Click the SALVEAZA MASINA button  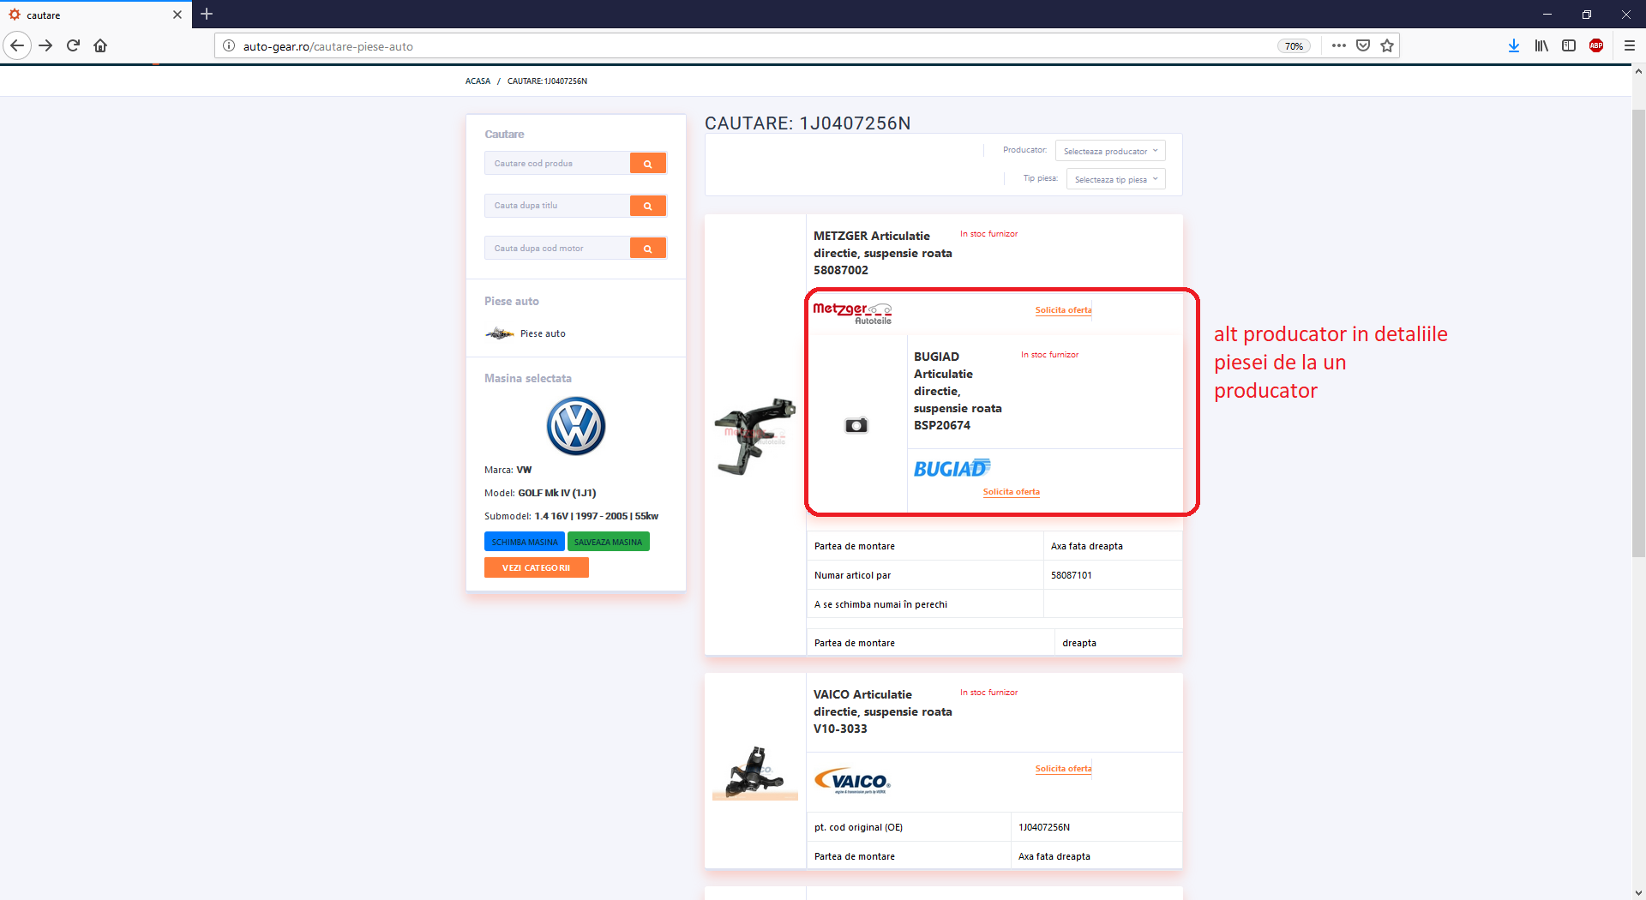[608, 542]
